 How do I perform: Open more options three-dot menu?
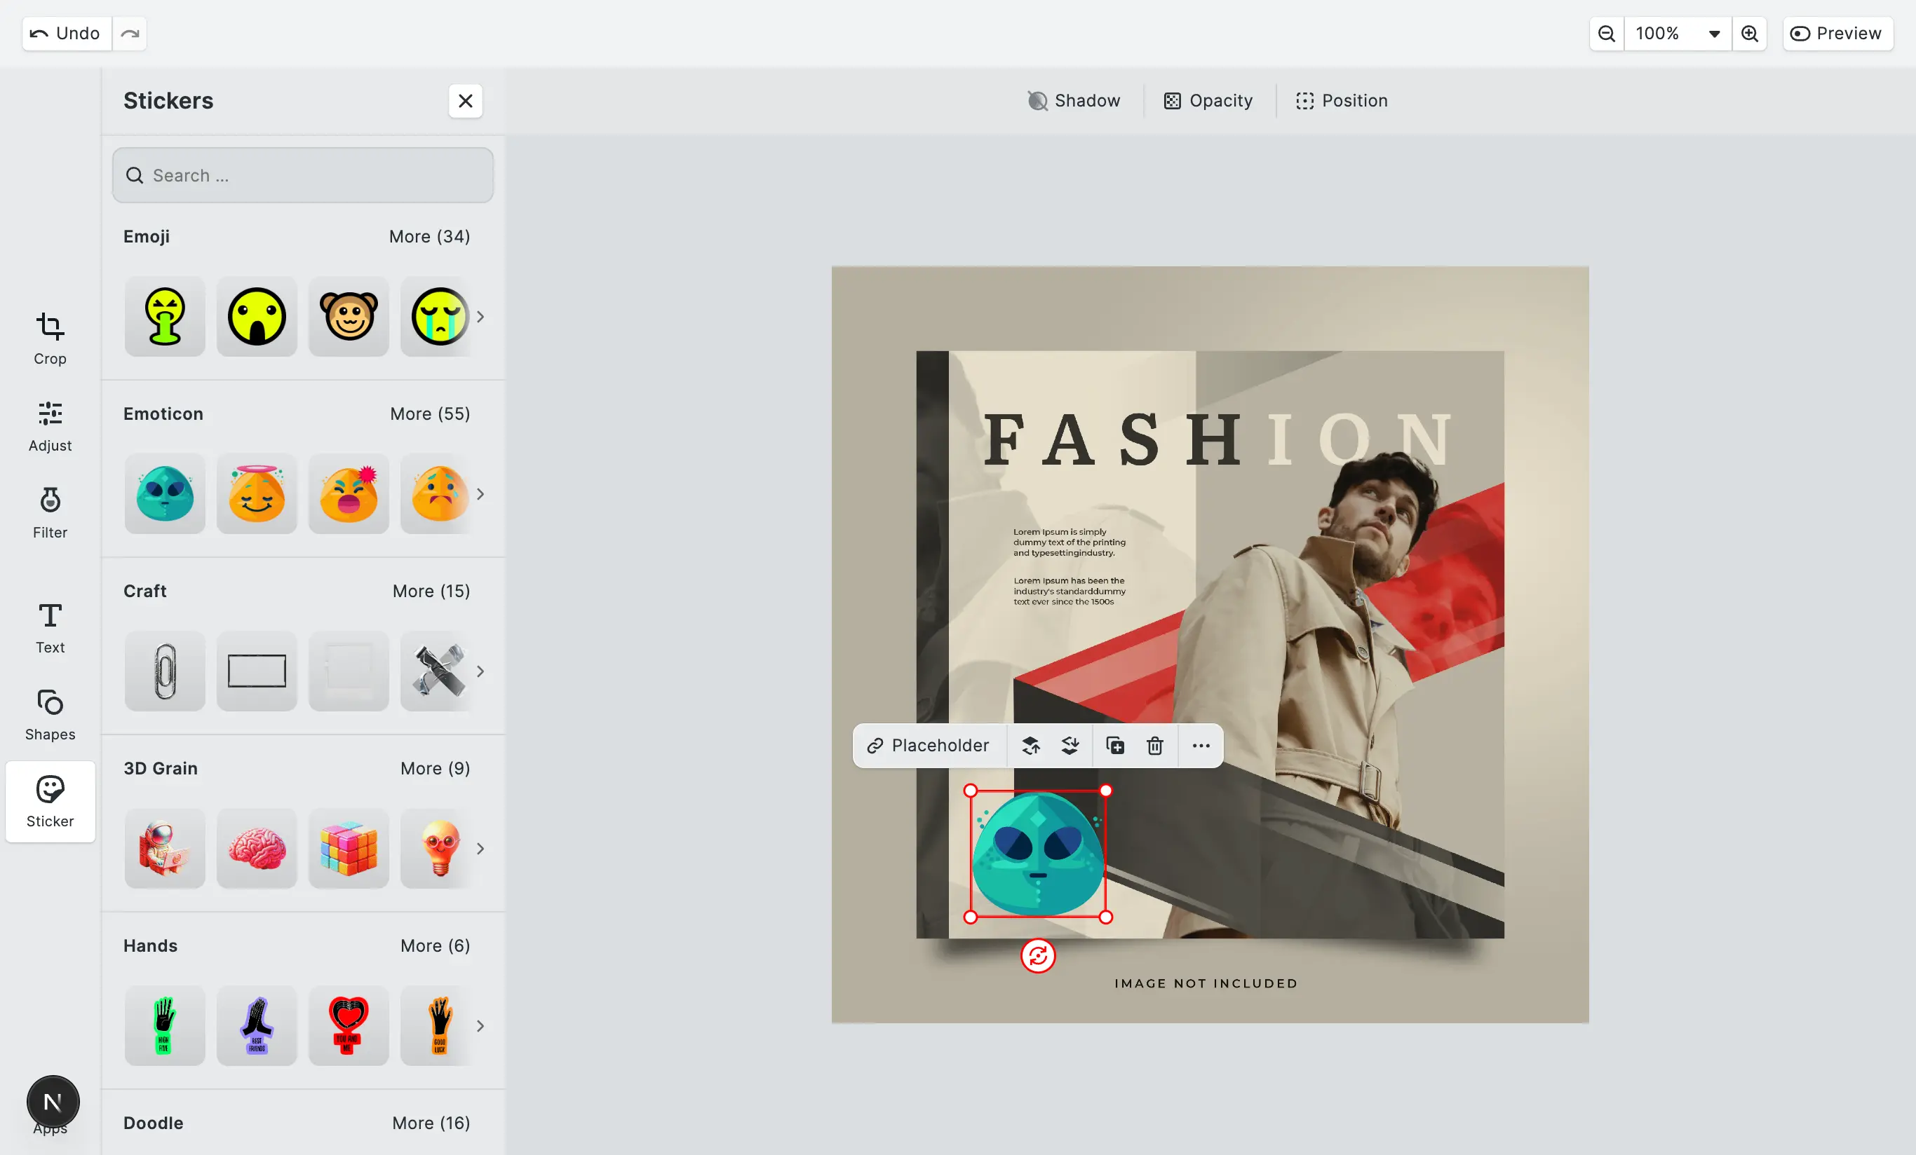pyautogui.click(x=1201, y=746)
